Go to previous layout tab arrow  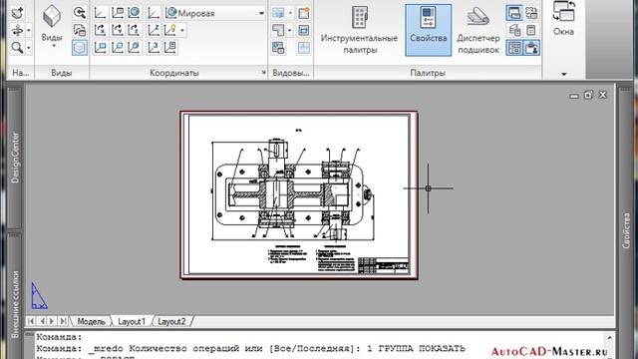[x=42, y=321]
